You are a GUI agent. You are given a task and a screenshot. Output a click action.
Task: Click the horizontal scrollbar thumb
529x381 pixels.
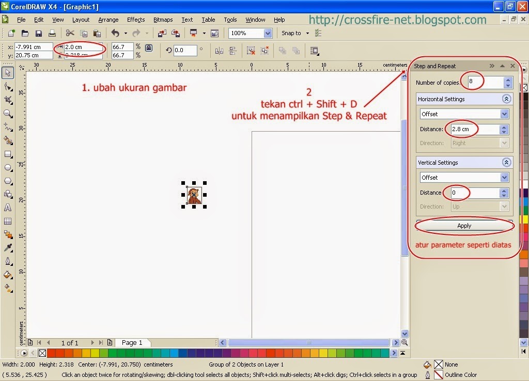tap(309, 343)
